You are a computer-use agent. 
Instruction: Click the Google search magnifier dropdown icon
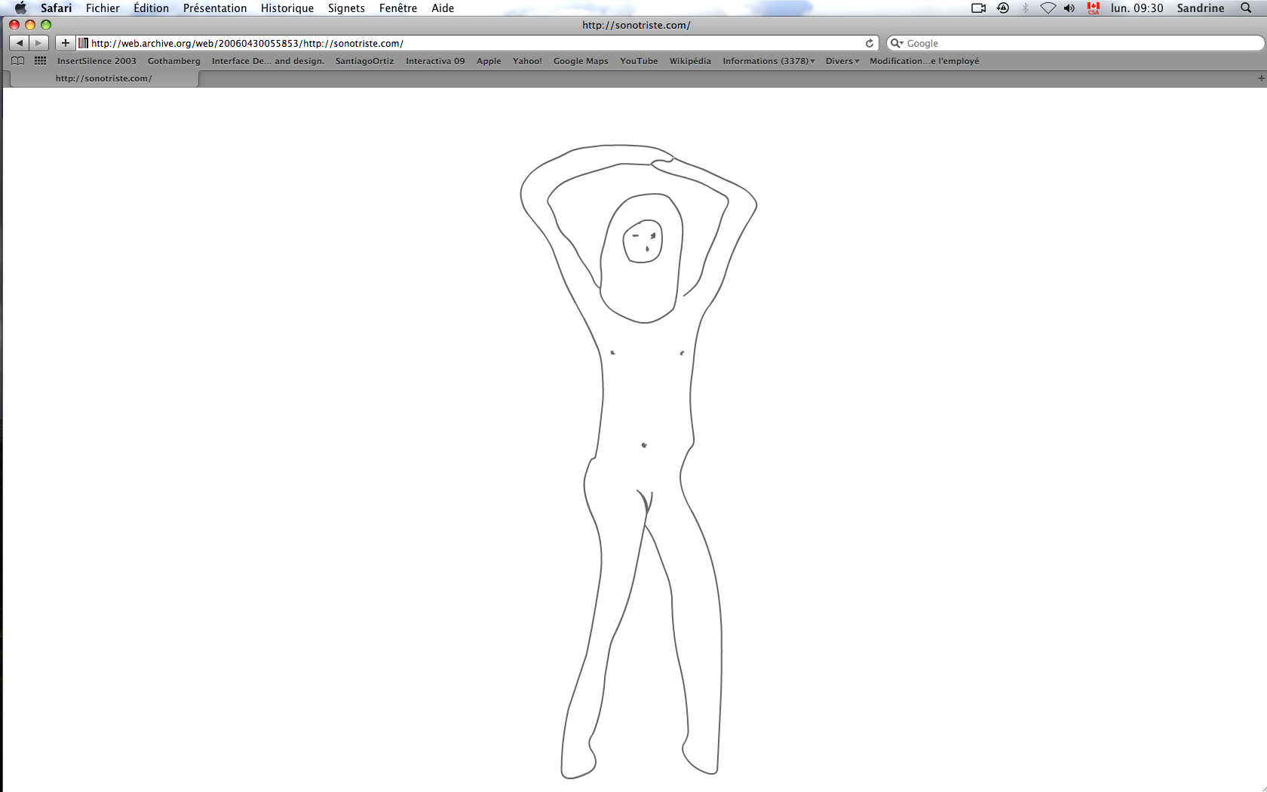(x=897, y=44)
